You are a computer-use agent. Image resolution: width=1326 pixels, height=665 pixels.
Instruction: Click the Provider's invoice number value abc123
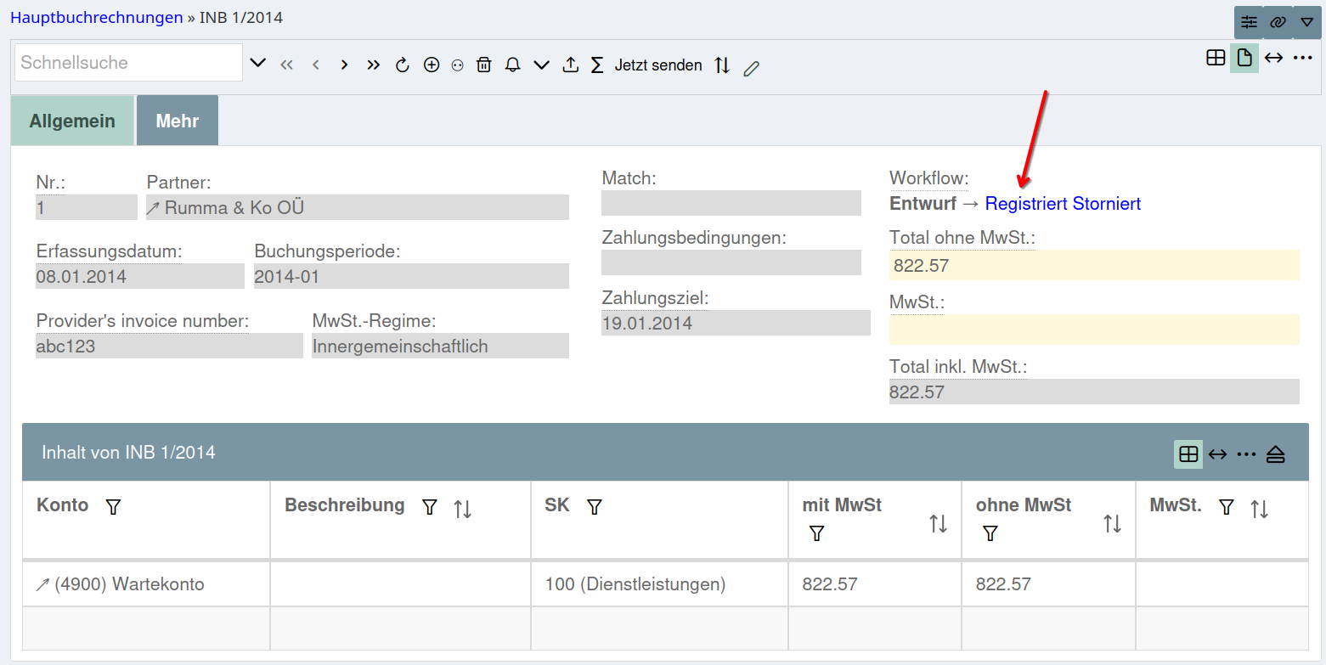(169, 346)
